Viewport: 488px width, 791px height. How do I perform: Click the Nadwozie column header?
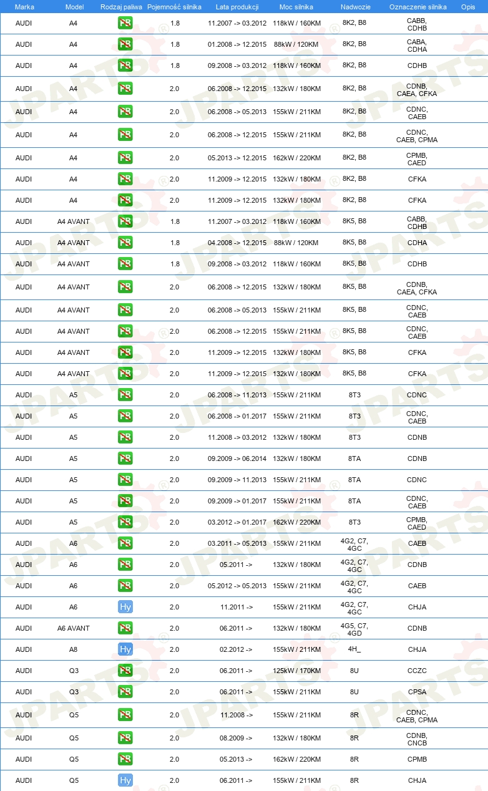354,6
